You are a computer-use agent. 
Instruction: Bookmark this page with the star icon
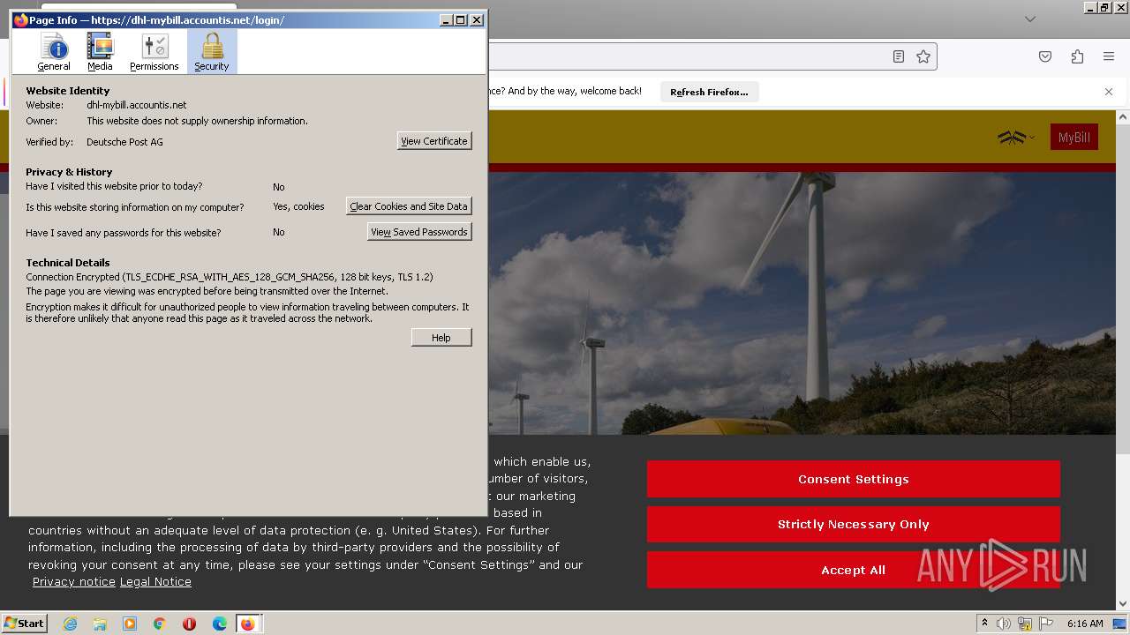coord(923,56)
